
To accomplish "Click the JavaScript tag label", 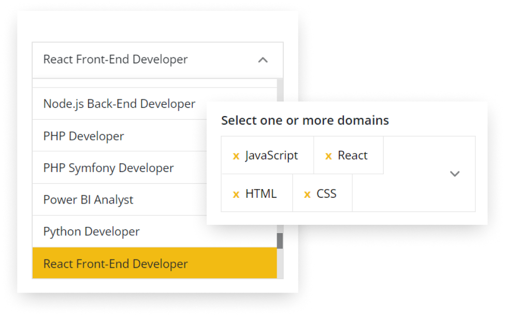I will tap(271, 155).
